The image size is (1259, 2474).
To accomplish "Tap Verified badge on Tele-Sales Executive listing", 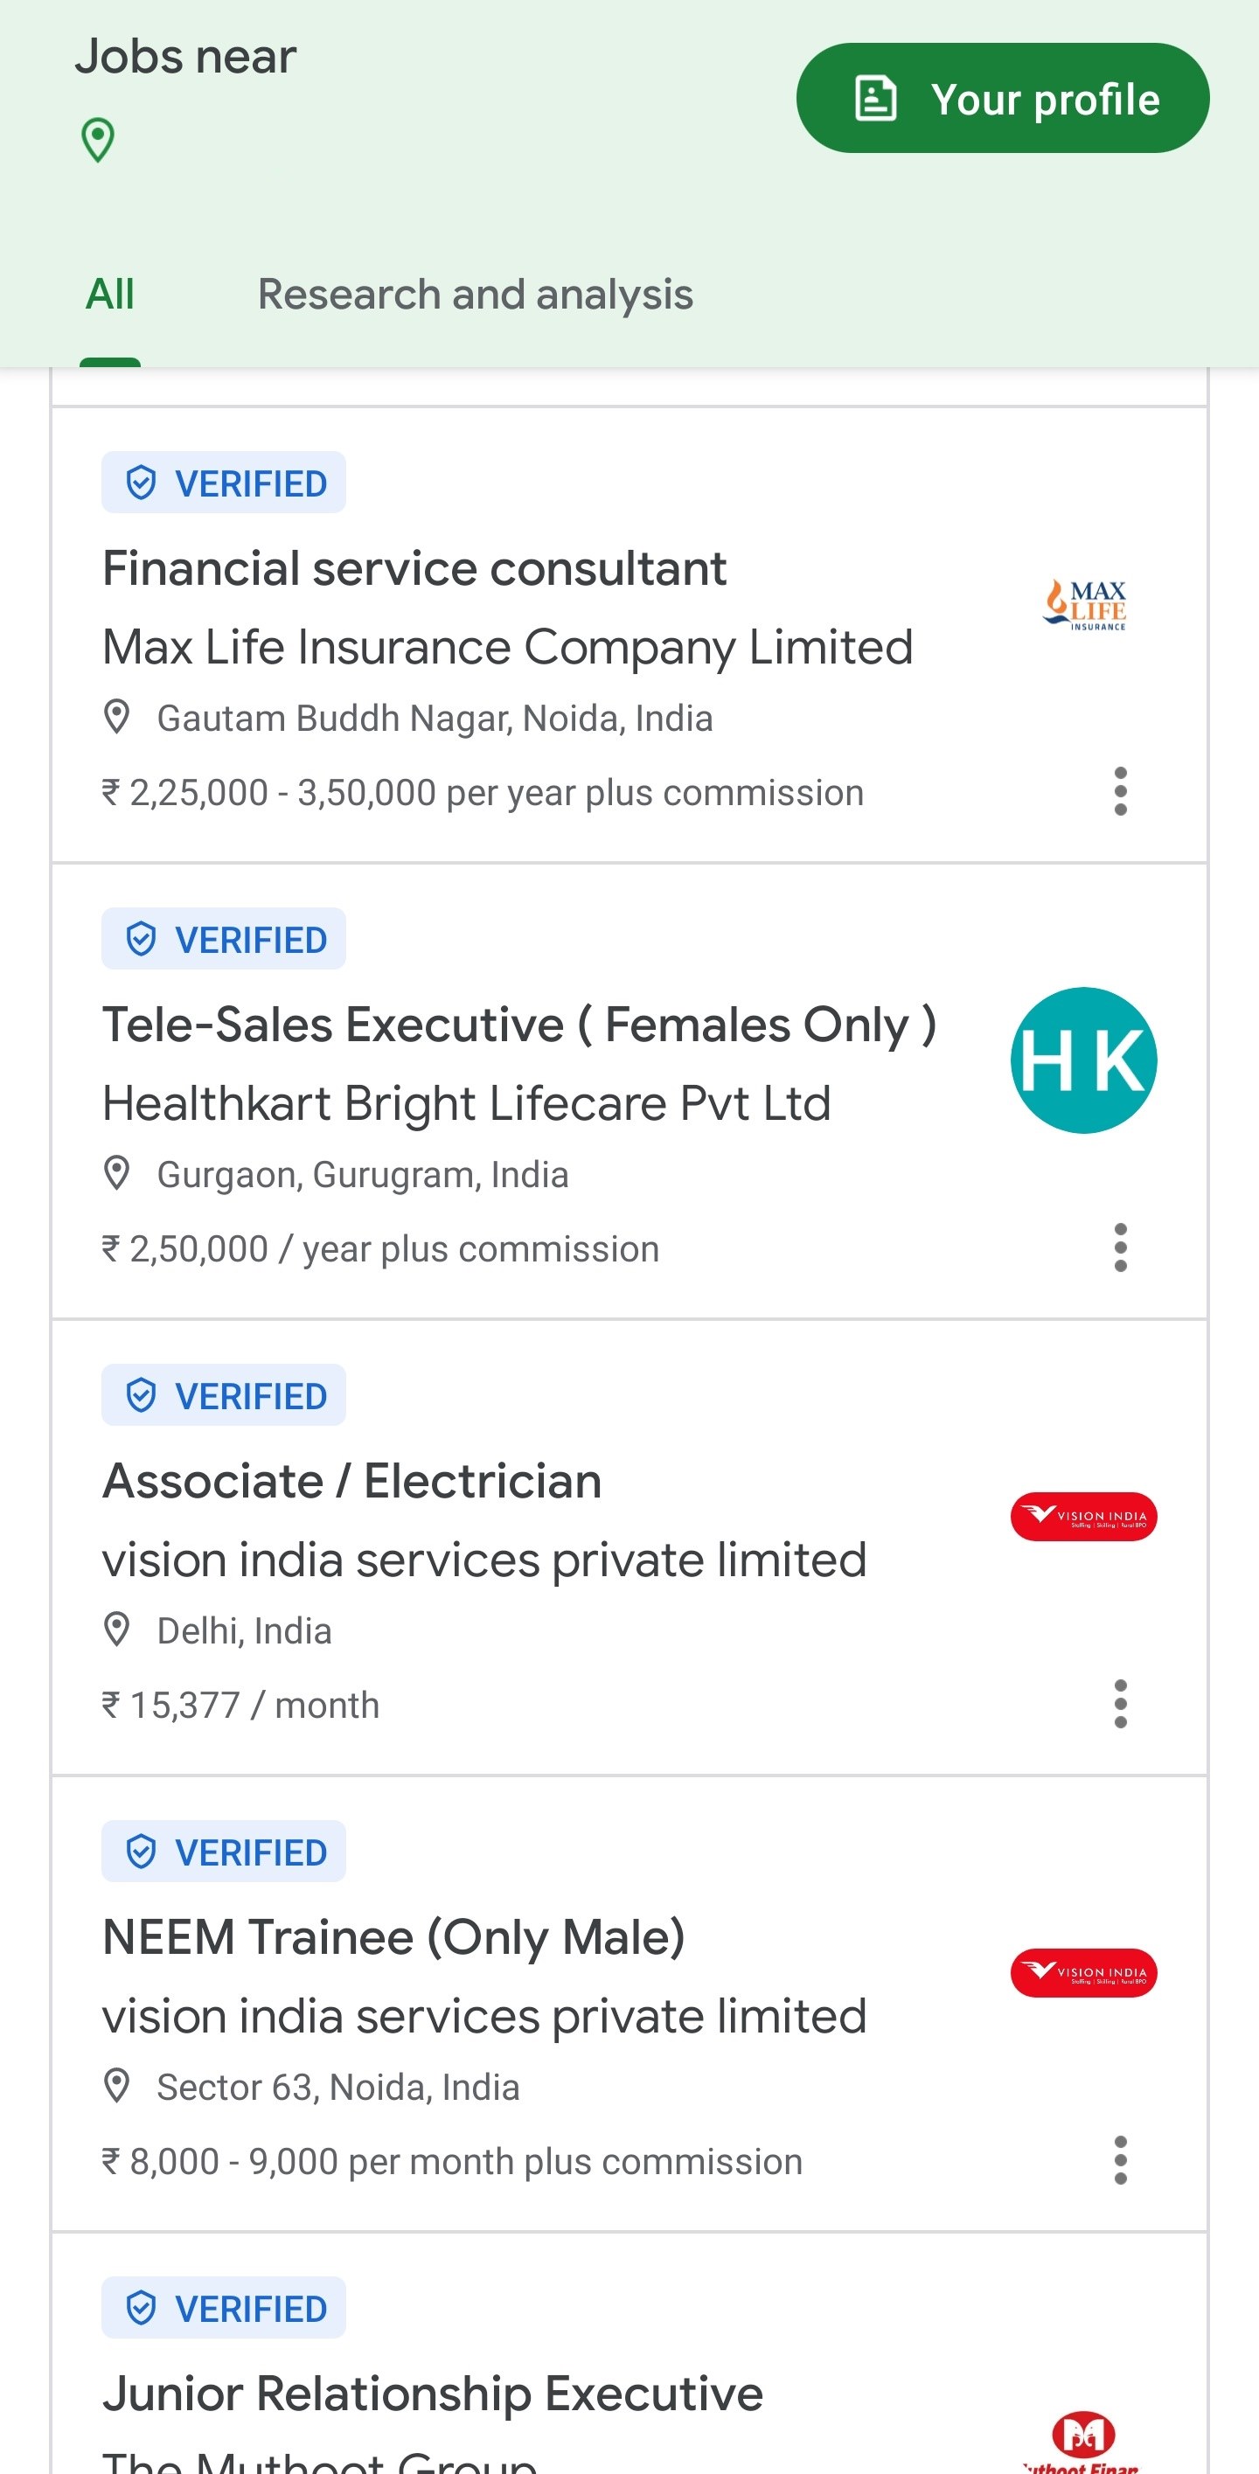I will coord(224,938).
